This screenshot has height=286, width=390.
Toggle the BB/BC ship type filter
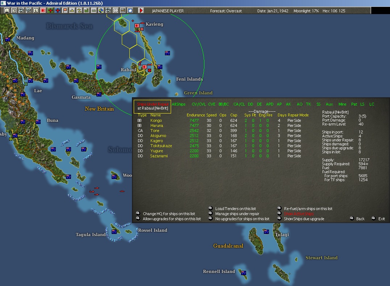coord(224,104)
